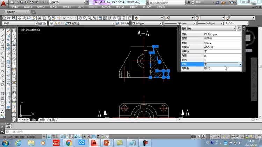Toggle Grid display in status bar

[x=53, y=137]
